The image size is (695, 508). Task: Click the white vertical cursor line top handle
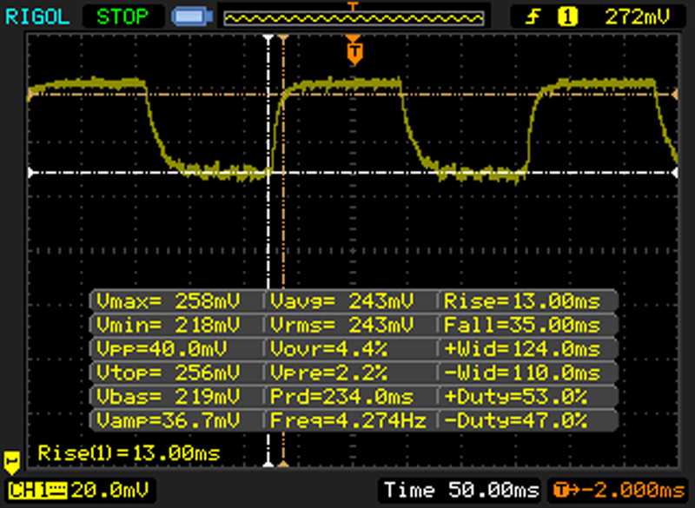(x=268, y=39)
